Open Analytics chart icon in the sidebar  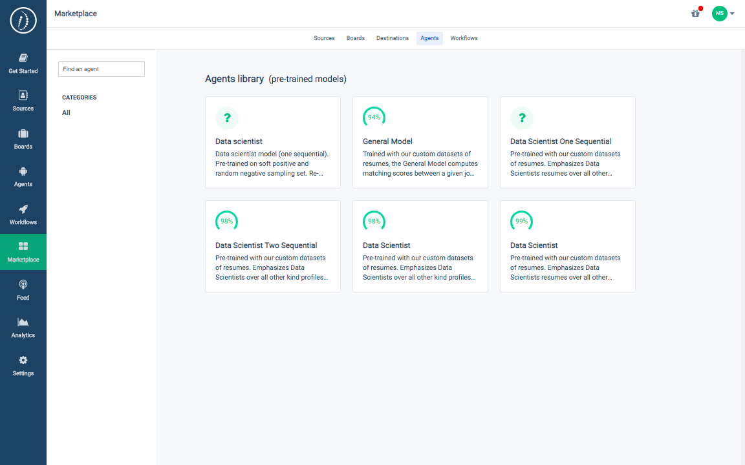pos(23,323)
